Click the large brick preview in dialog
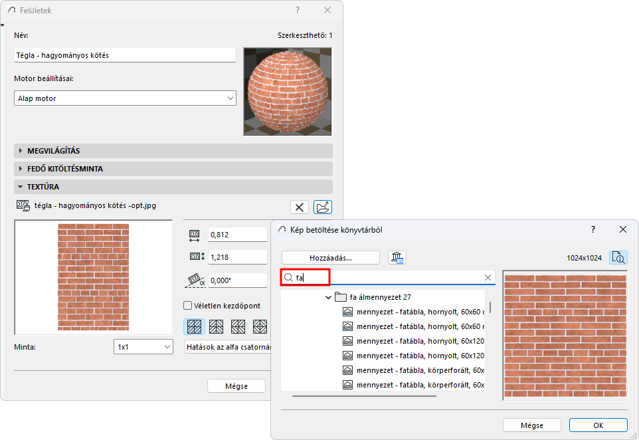639x440 pixels. 565,335
